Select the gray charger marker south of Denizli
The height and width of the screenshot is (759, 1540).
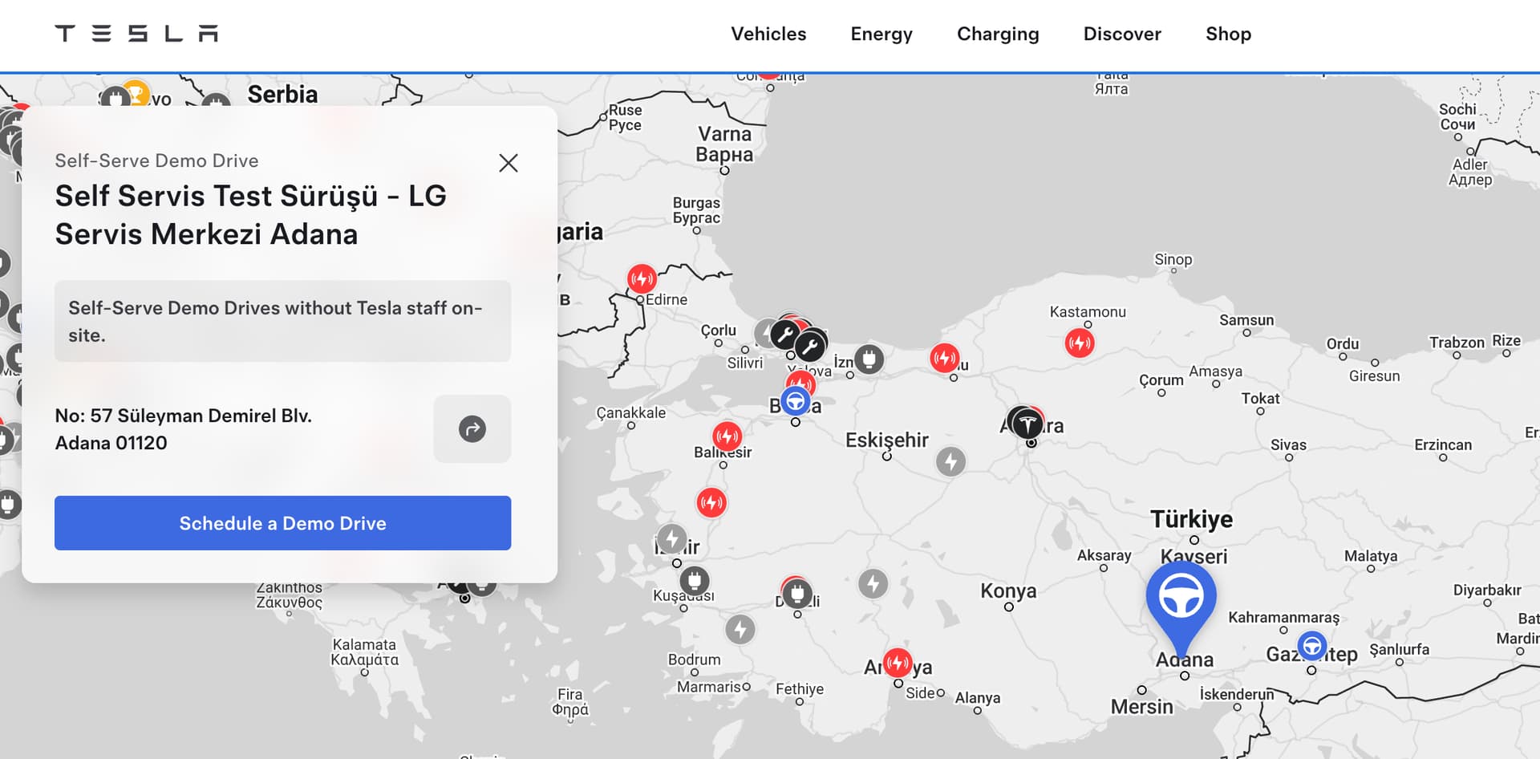tap(740, 629)
